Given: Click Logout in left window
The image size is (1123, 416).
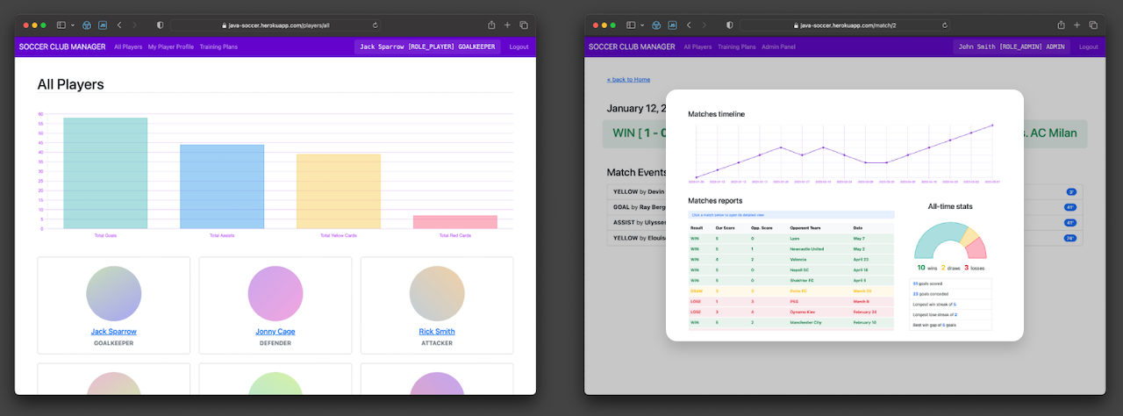Looking at the screenshot, I should (519, 47).
